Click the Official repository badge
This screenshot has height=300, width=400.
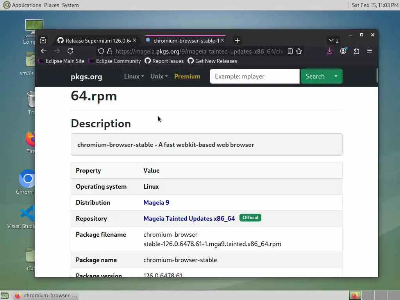250,218
